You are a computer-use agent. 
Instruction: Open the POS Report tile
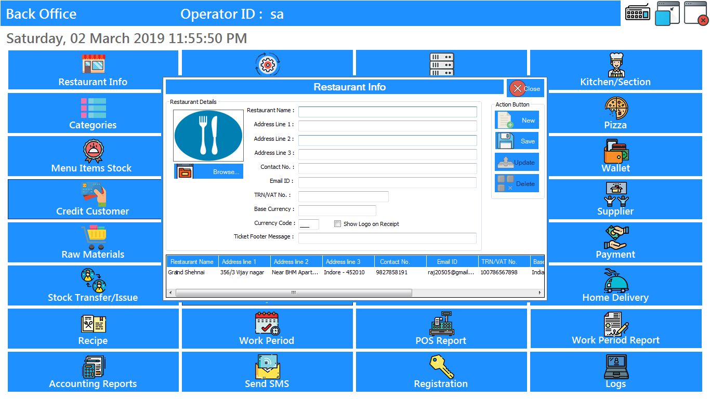441,329
